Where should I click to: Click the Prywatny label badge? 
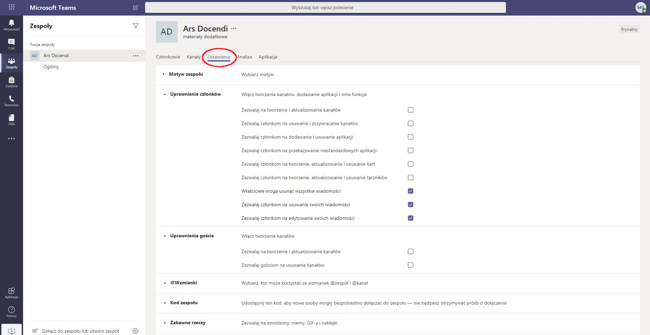pos(629,29)
